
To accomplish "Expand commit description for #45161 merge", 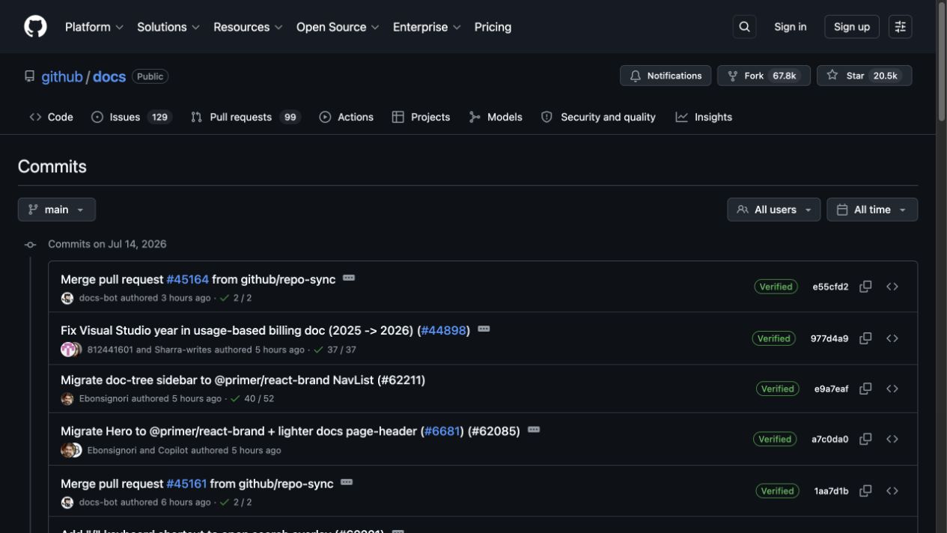I will [x=347, y=482].
